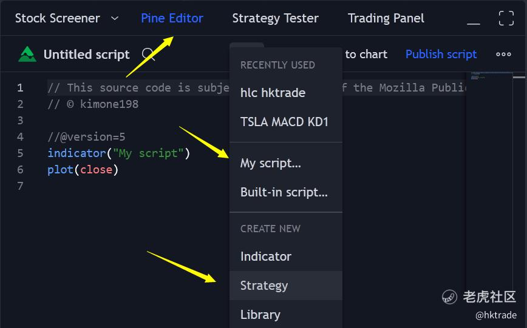Expand the Stock Screener chevron dropdown
This screenshot has width=527, height=328.
click(x=115, y=18)
